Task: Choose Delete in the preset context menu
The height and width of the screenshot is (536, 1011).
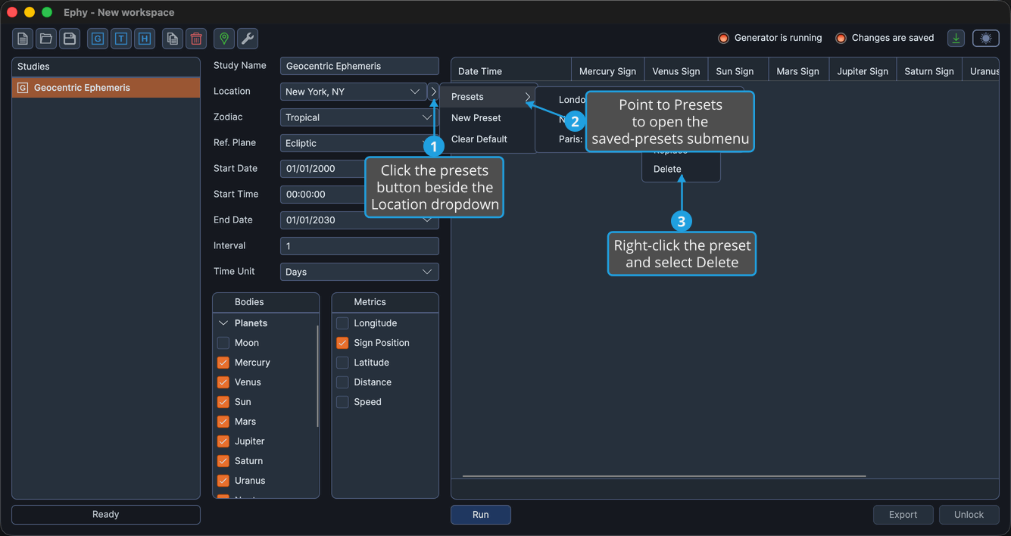Action: coord(667,169)
